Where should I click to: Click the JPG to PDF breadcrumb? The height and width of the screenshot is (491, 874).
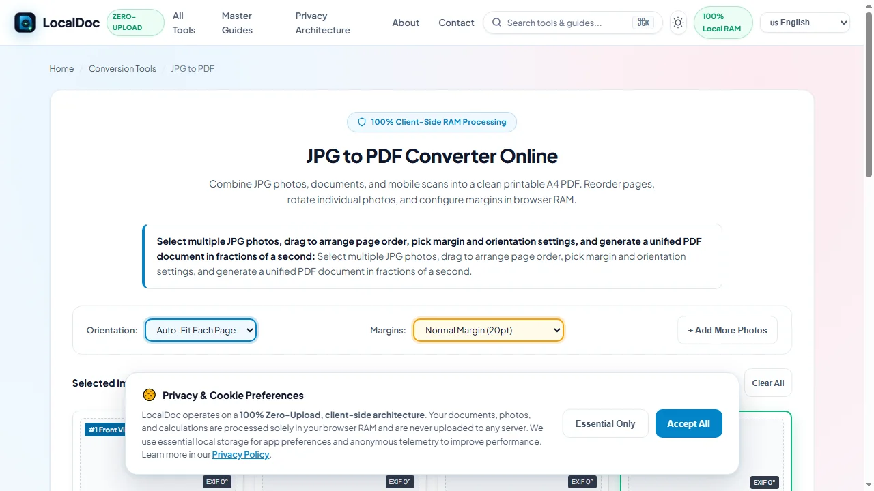(193, 68)
